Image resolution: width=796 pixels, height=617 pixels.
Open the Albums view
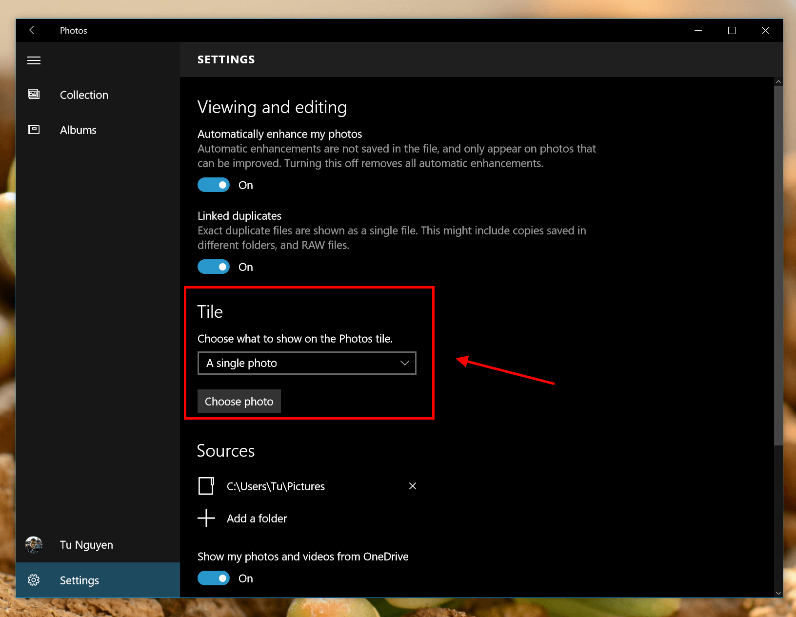pyautogui.click(x=98, y=130)
